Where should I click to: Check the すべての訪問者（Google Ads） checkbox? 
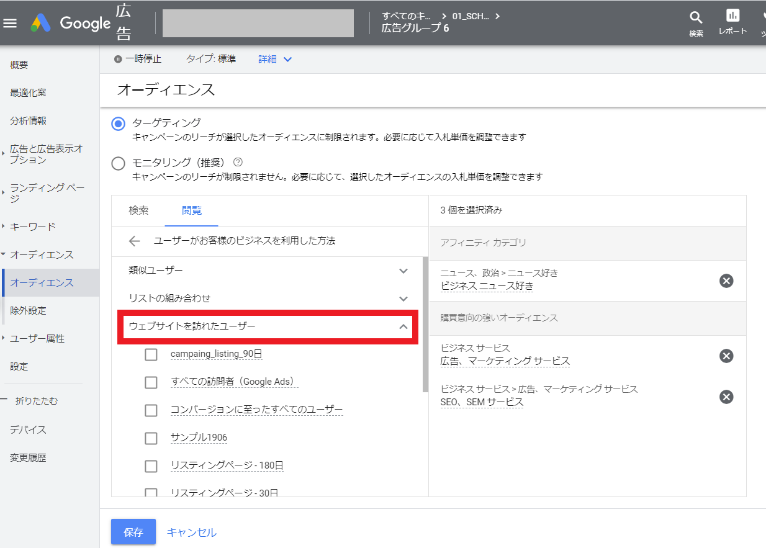coord(151,382)
